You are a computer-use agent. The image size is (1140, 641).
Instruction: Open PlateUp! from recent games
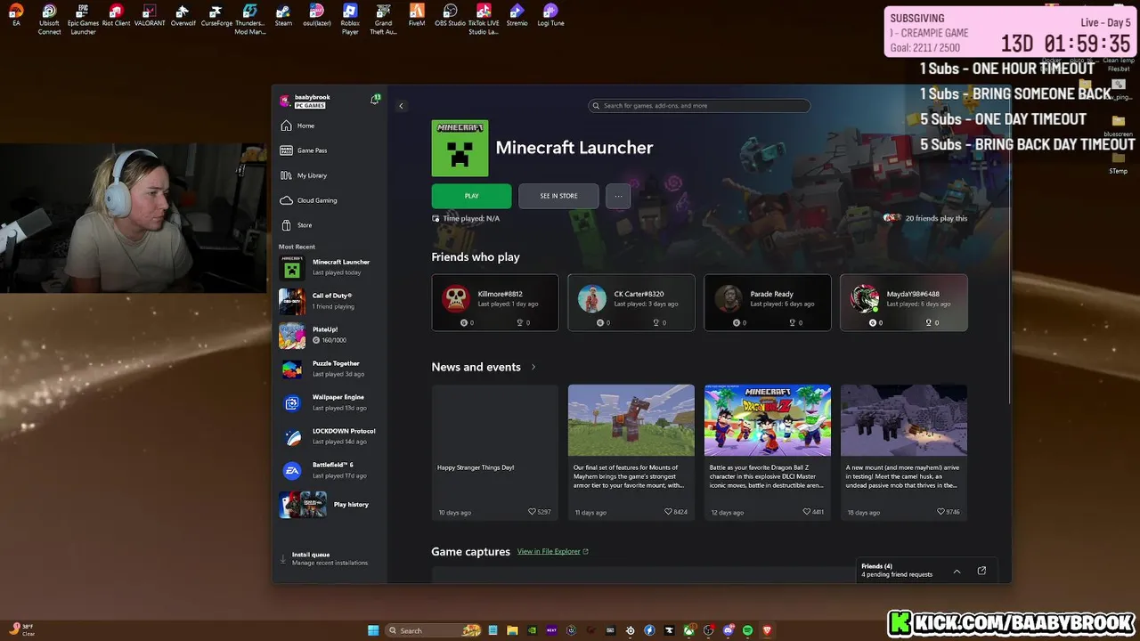(x=330, y=335)
